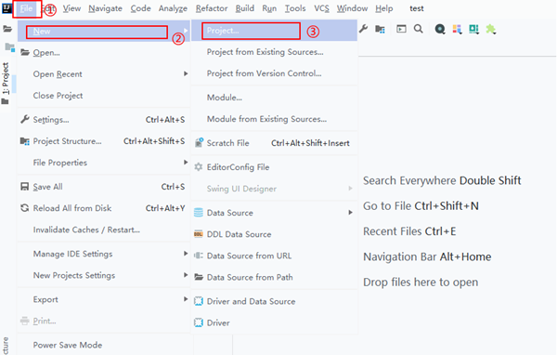Screen dimensions: 557x355
Task: Click the floppy disk icon beside Save All
Action: (x=24, y=187)
